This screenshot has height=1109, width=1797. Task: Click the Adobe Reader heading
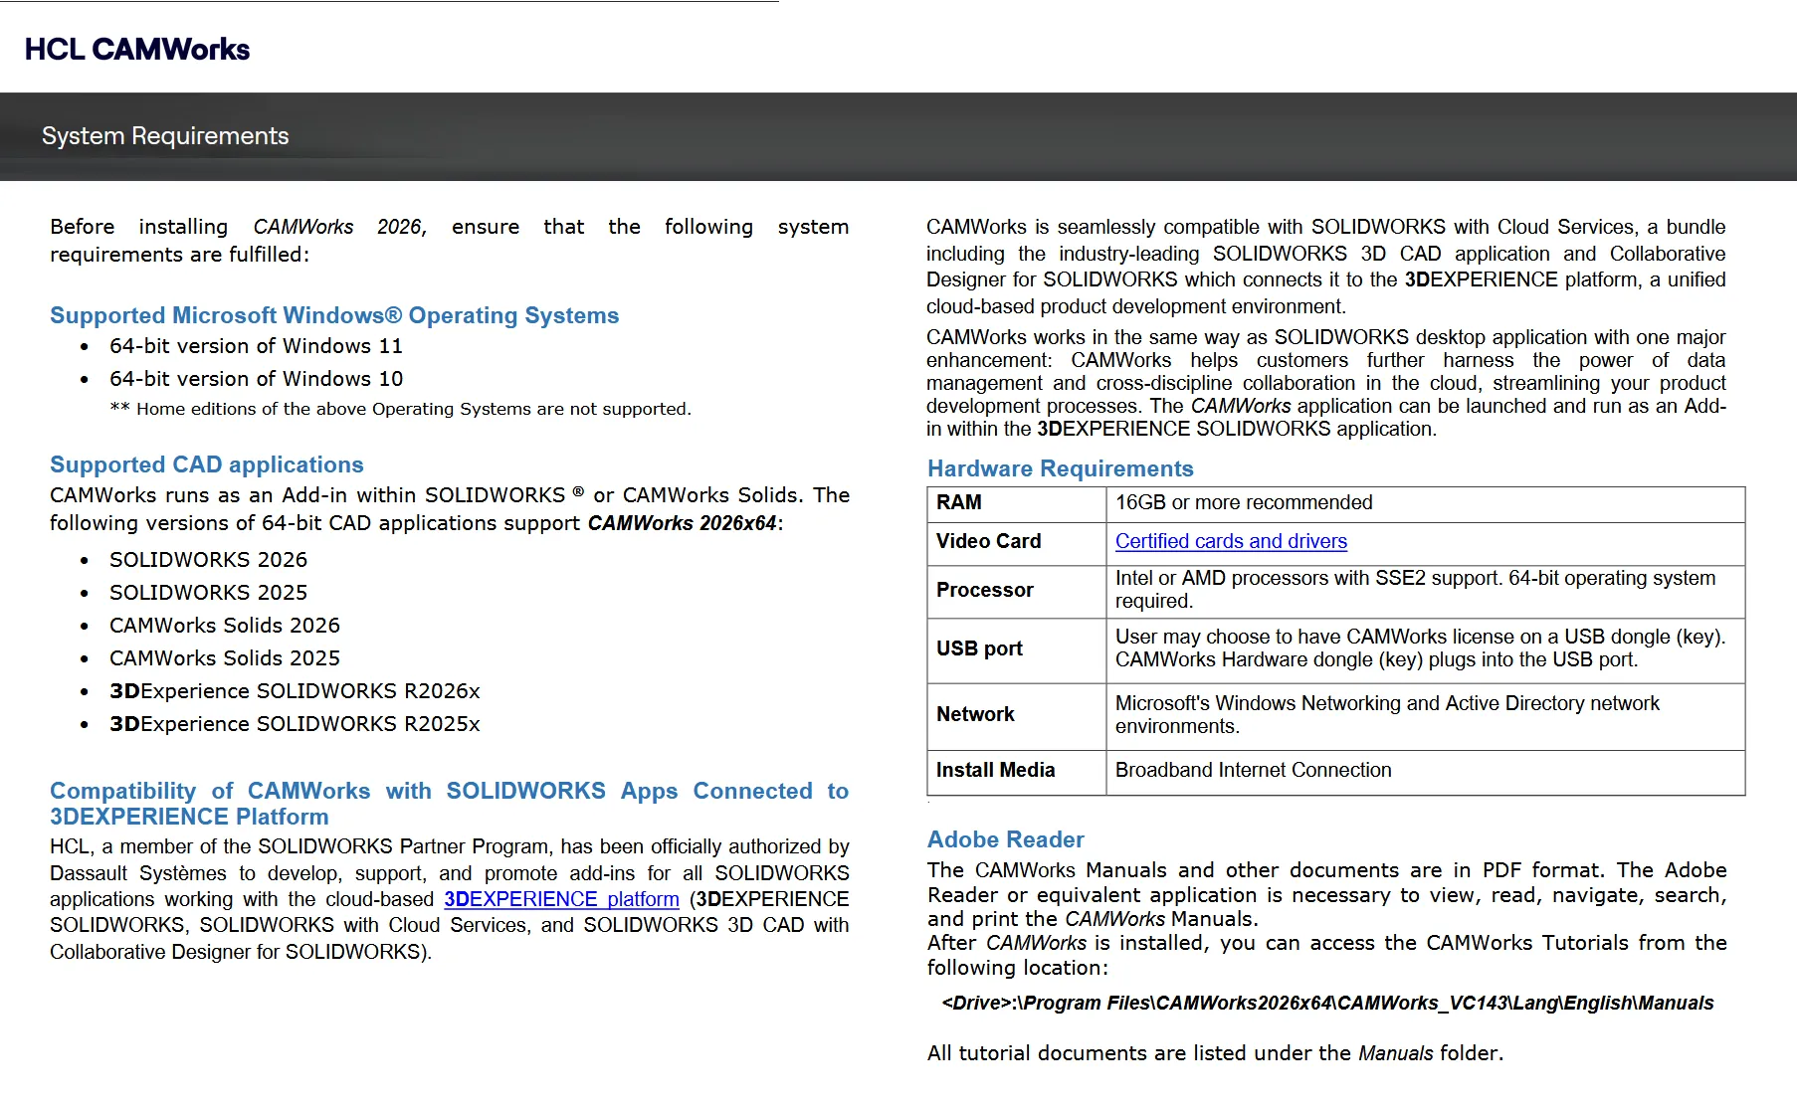1005,839
